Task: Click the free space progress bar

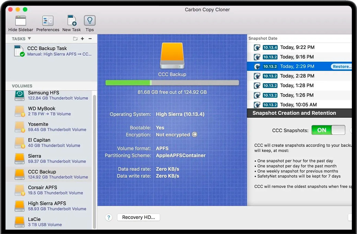Action: pos(172,82)
